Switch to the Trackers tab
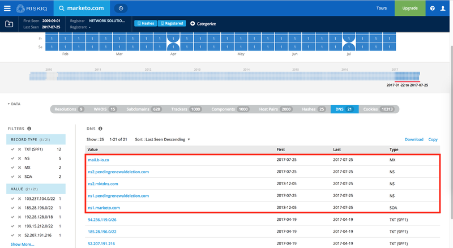The image size is (453, 248). (186, 109)
